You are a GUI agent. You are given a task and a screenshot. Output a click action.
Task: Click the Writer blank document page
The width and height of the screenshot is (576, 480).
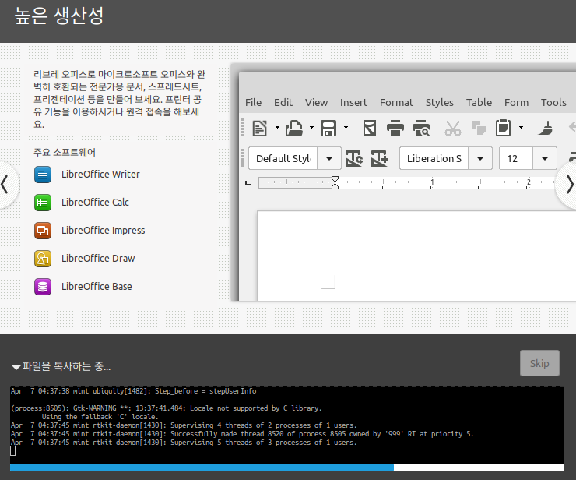point(416,256)
